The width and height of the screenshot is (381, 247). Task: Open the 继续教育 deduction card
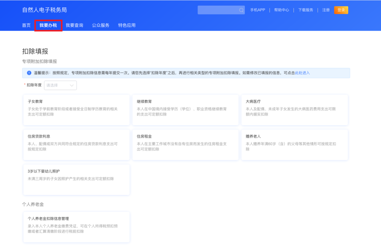186,110
